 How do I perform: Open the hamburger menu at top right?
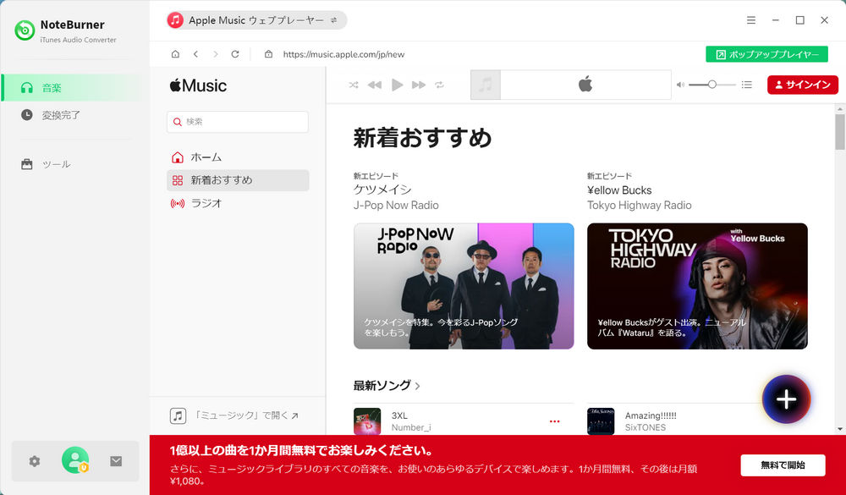tap(751, 19)
